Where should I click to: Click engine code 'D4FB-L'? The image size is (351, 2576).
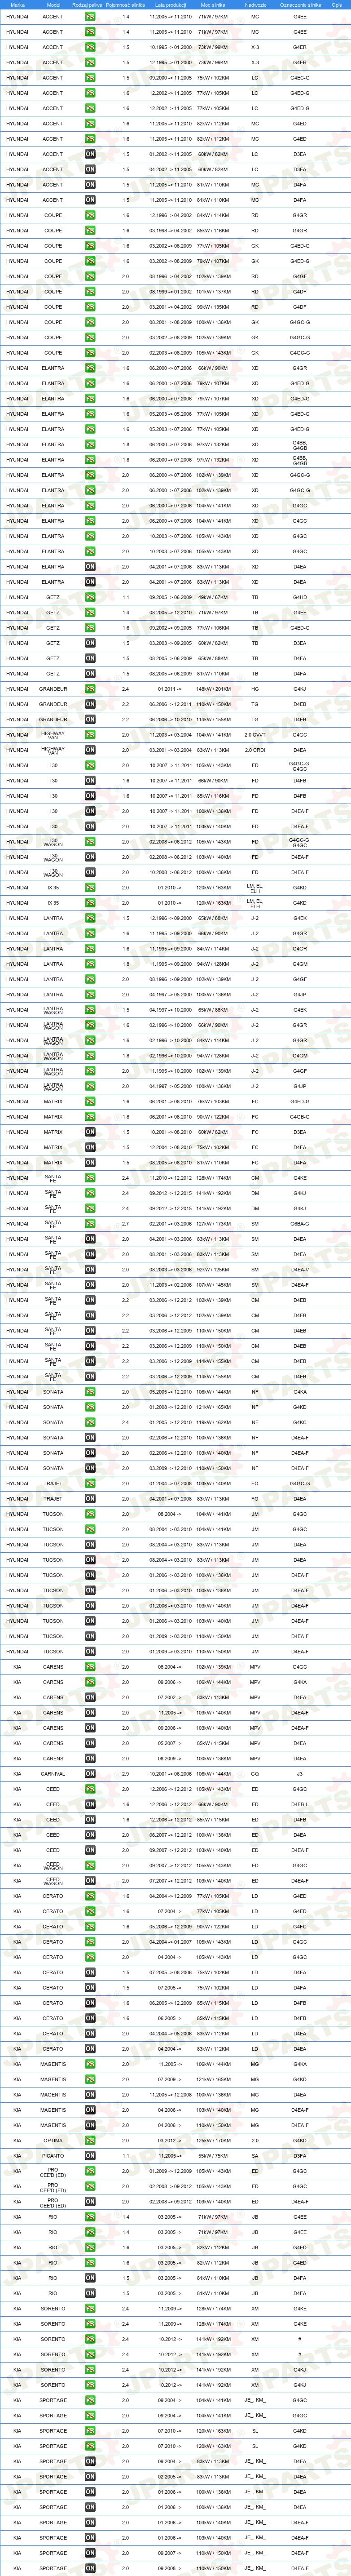point(300,1805)
